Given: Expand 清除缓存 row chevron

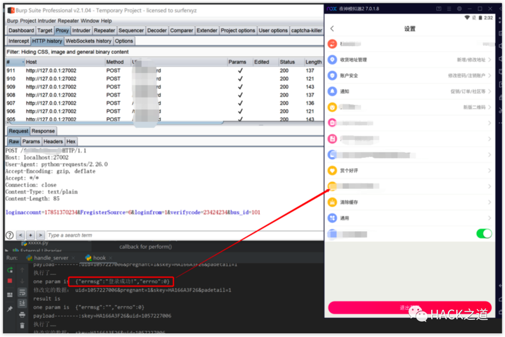Looking at the screenshot, I should (x=490, y=202).
